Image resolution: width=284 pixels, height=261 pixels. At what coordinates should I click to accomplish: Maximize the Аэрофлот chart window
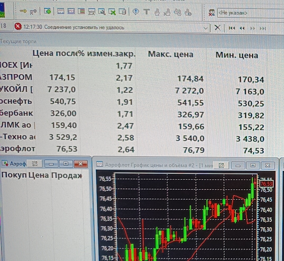coord(253,165)
